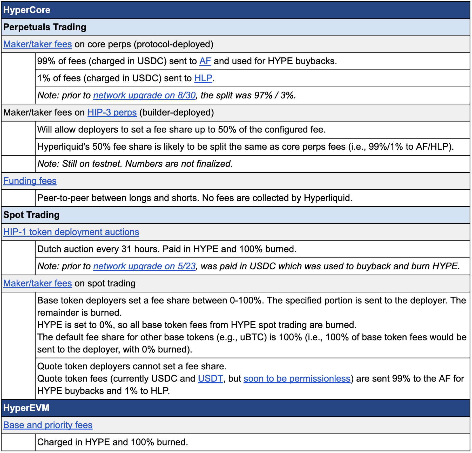Select the Perpetuals Trading section heading
The height and width of the screenshot is (453, 472).
point(236,27)
